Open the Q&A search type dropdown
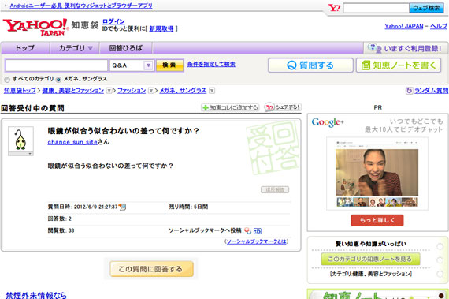 (x=132, y=65)
